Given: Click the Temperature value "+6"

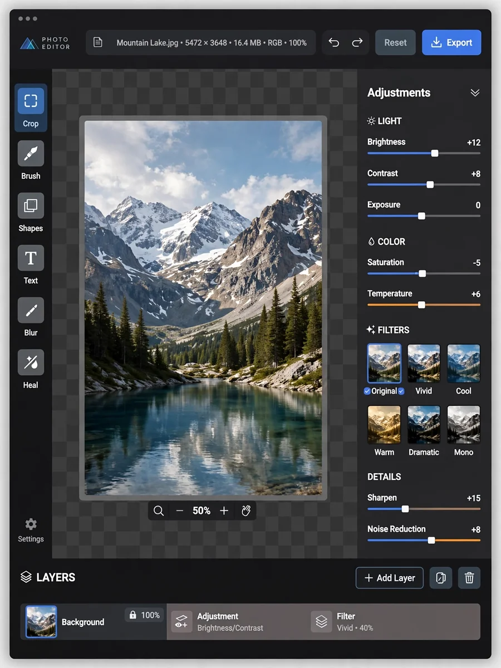Looking at the screenshot, I should 476,294.
